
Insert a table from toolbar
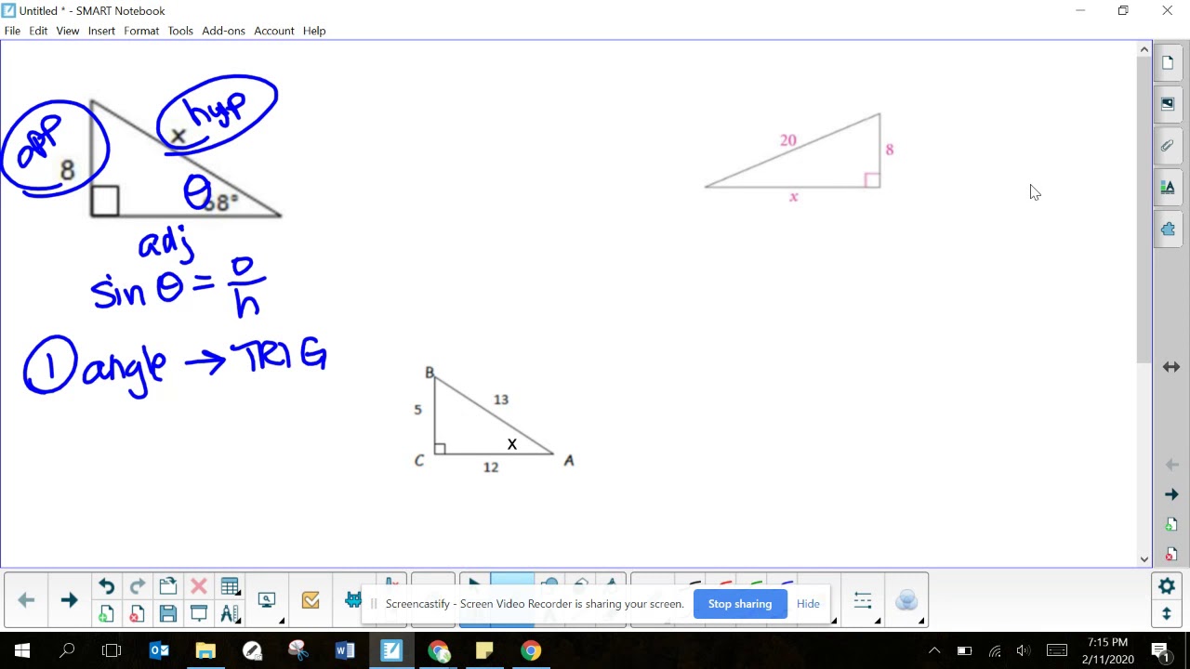[230, 586]
